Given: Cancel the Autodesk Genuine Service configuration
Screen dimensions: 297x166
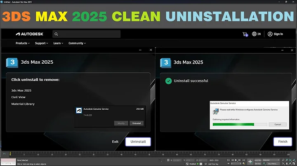Looking at the screenshot, I should pos(278,124).
